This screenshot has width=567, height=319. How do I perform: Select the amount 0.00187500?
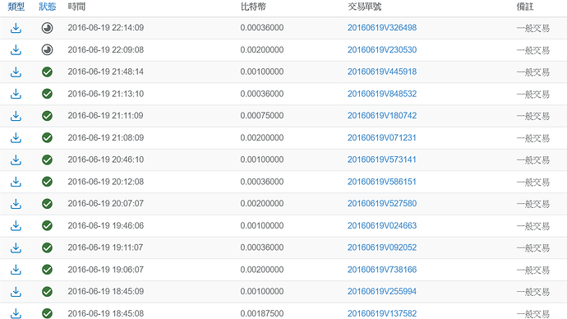pos(262,313)
